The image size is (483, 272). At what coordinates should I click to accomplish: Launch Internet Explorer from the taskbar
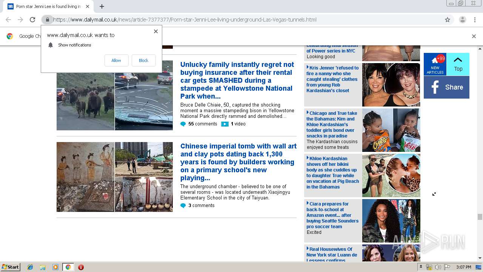tap(30, 267)
